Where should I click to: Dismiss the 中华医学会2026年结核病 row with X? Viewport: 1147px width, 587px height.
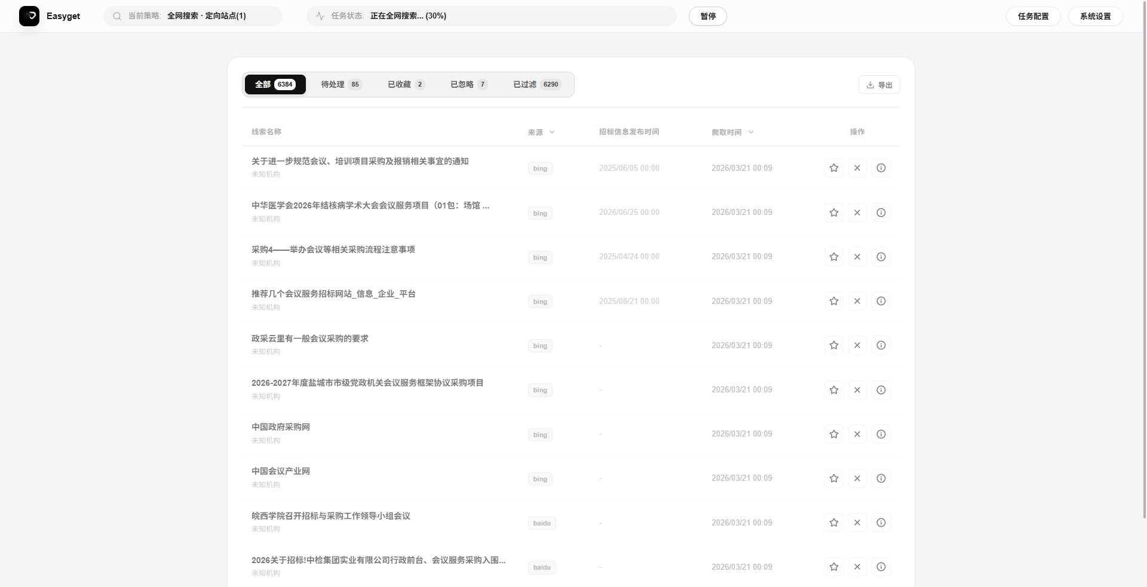(x=857, y=213)
